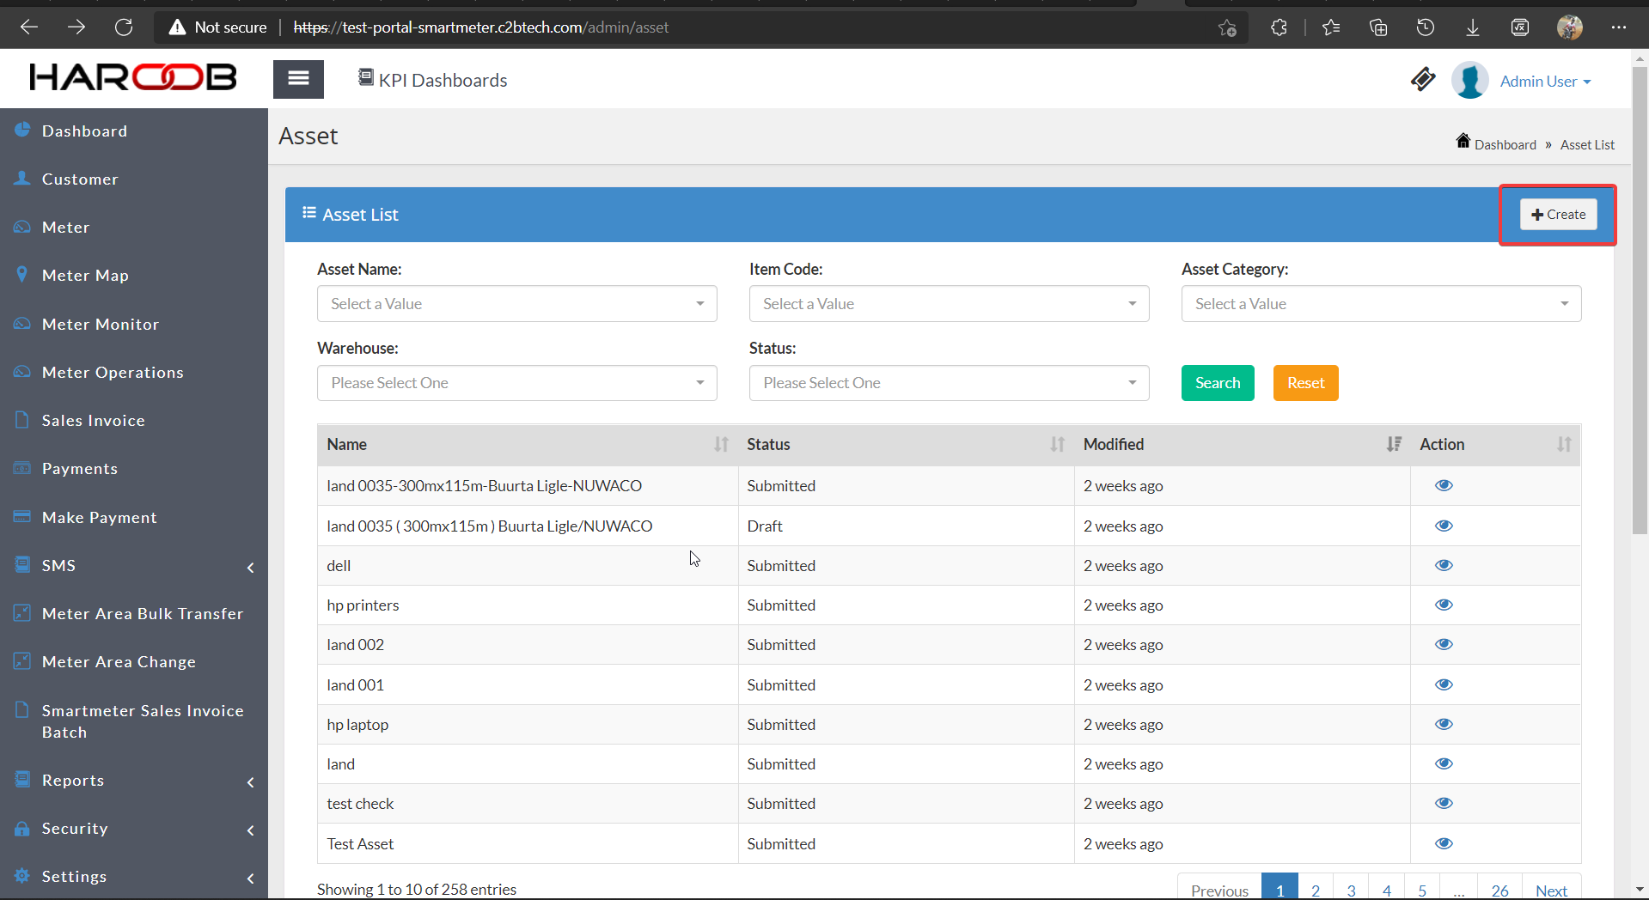Click the tag icon beside Admin User
1649x900 pixels.
tap(1423, 80)
